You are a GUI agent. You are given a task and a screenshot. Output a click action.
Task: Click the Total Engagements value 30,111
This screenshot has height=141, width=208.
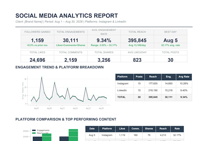coord(71,40)
